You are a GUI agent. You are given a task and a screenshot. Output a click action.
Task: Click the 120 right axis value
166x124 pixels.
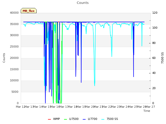(155, 13)
